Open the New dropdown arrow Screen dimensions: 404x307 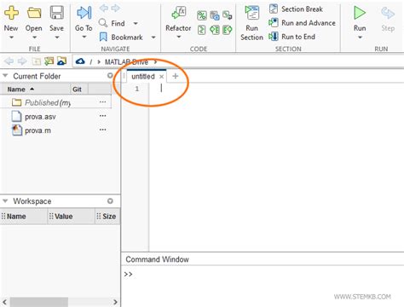[x=11, y=38]
